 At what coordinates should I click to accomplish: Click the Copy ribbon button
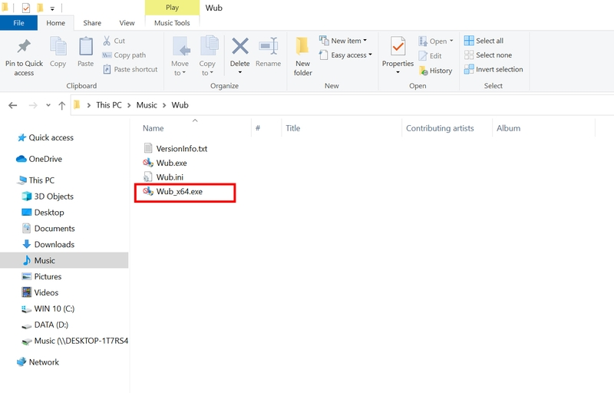point(58,52)
